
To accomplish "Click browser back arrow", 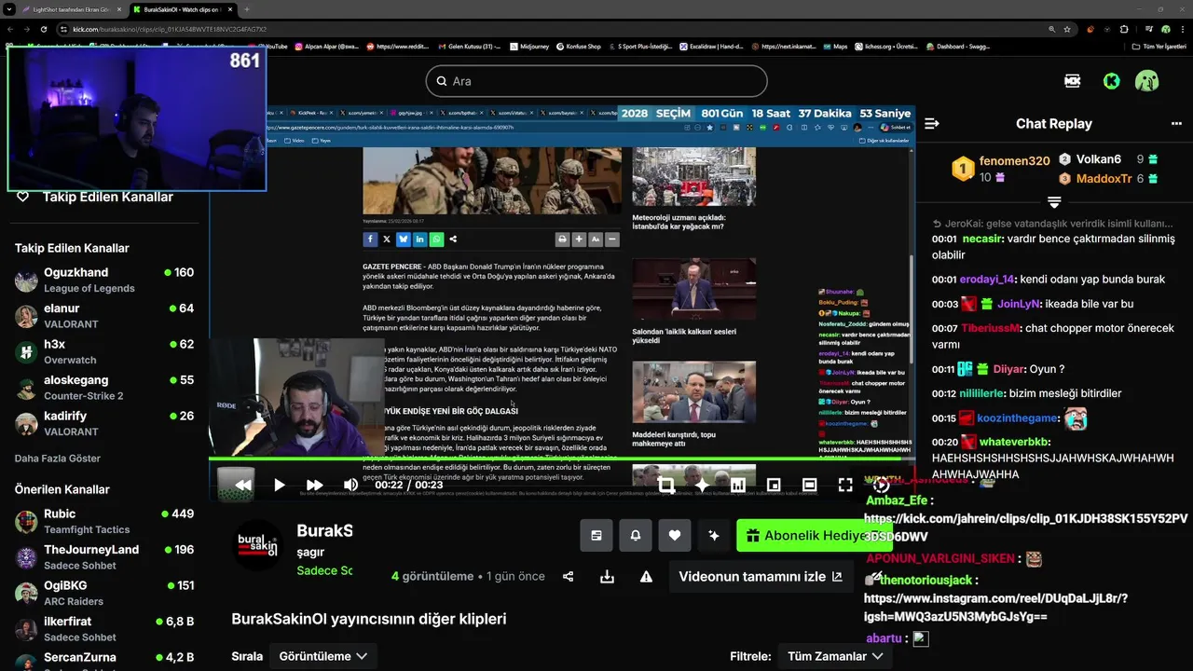I will click(x=10, y=29).
